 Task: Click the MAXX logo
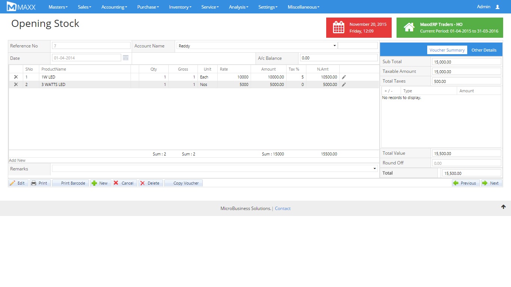click(21, 7)
